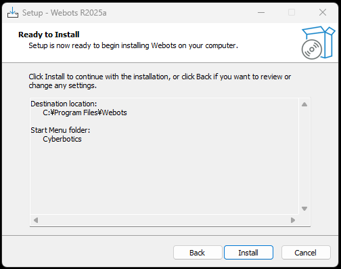Click the left arrow of horizontal scrollbar

click(x=36, y=220)
